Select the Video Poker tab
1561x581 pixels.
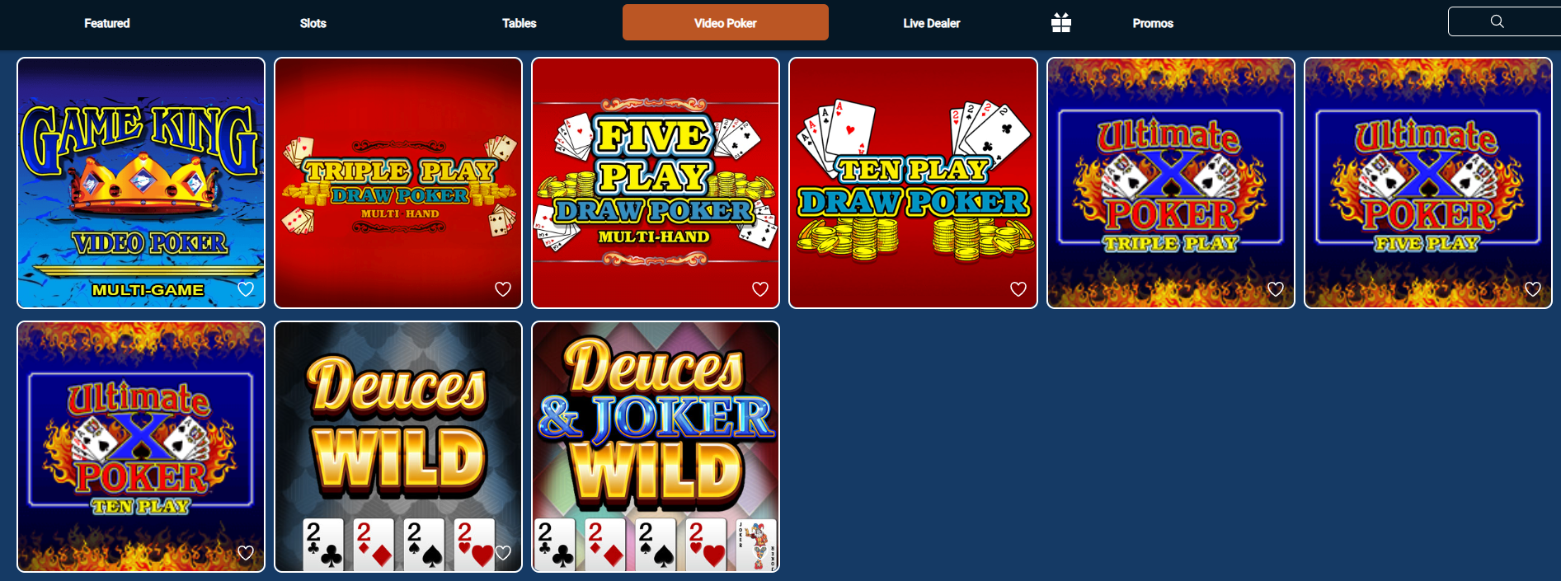726,22
